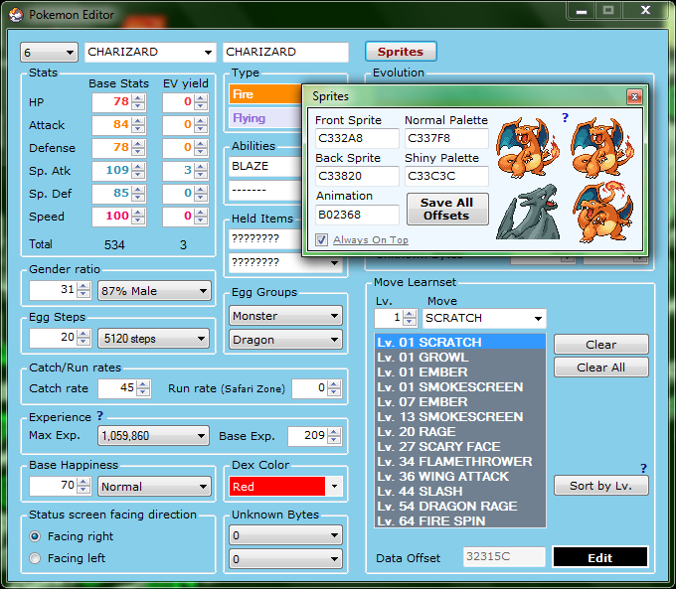Select the Facing right radio button

36,536
